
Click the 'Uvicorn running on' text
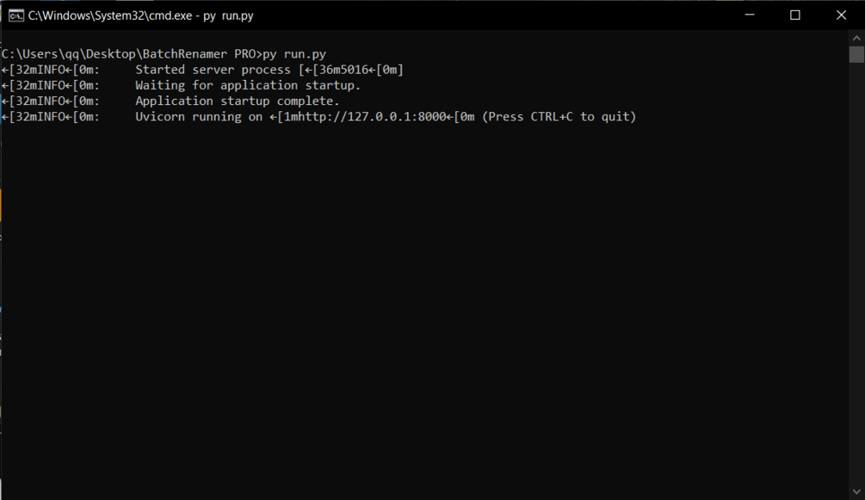click(199, 116)
